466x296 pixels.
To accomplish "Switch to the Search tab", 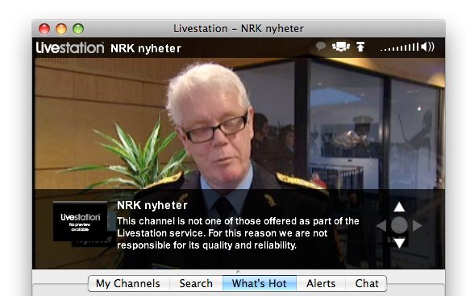I will point(196,284).
